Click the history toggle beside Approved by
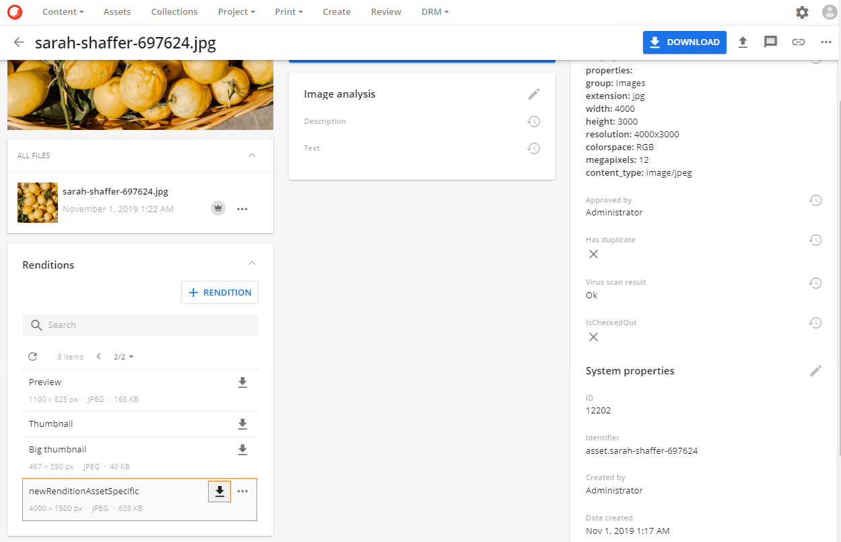 (815, 200)
